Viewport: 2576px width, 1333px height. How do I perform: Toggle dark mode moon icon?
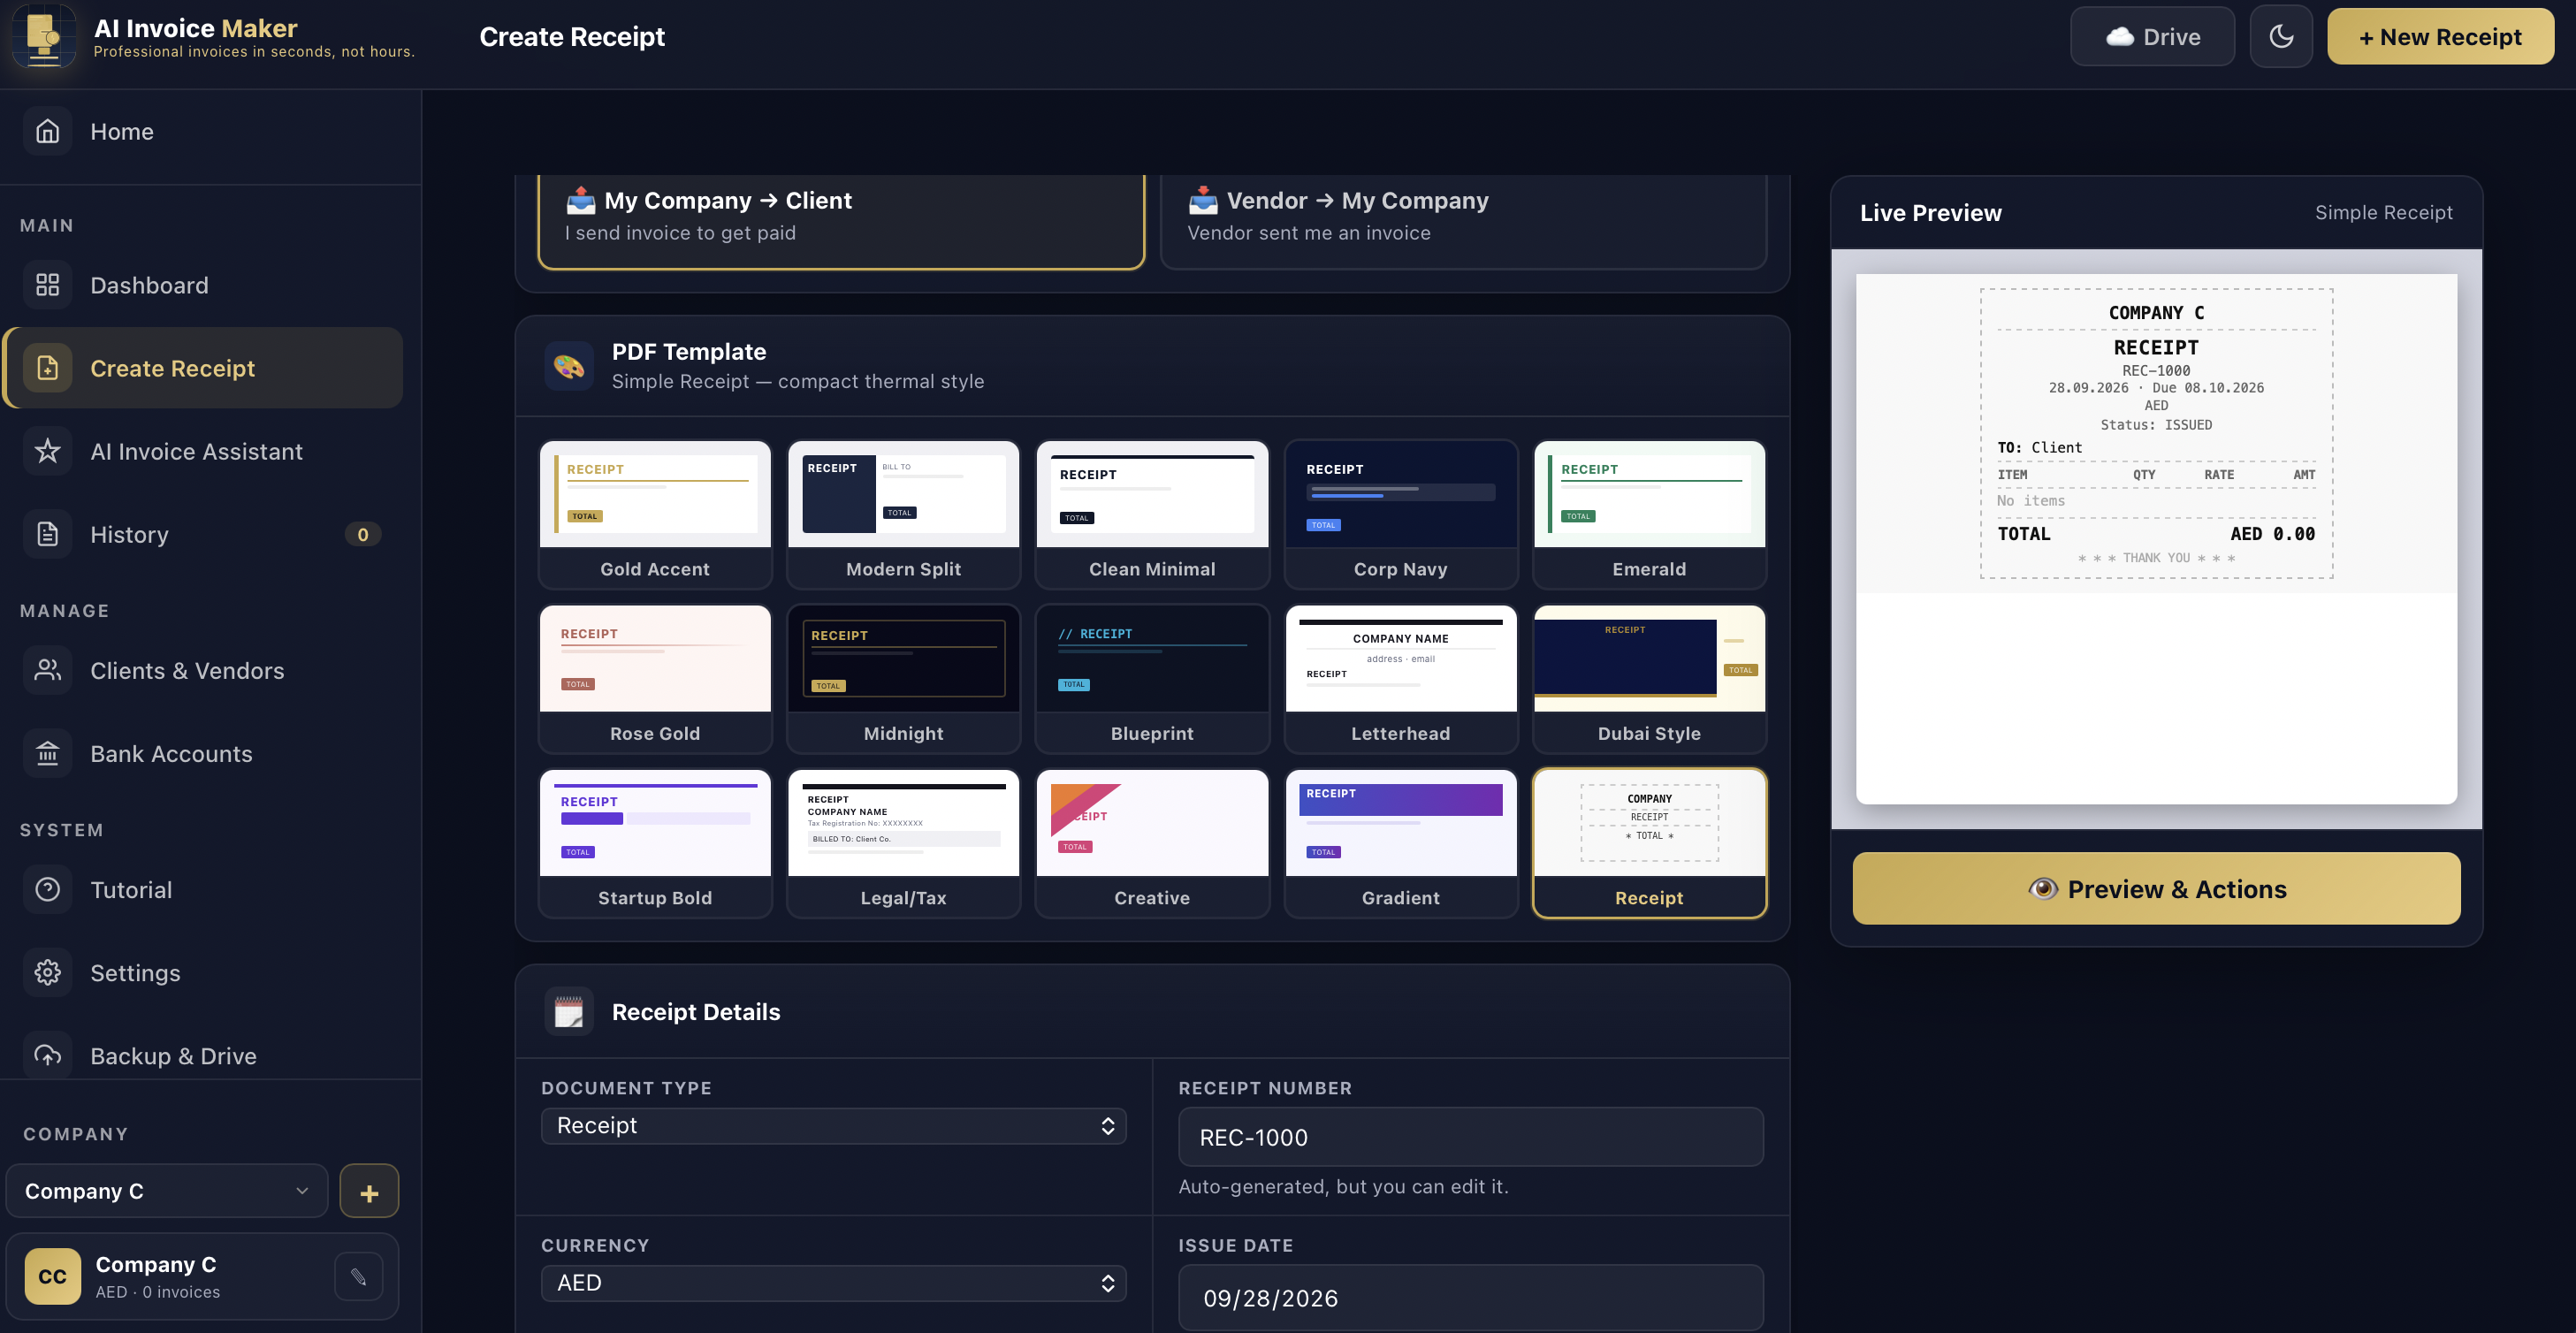2281,37
